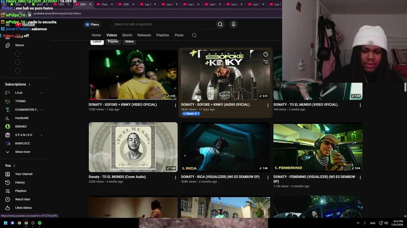Screen dimensions: 407x228
Task: Select the Oldest sort chip
Action: pos(129,41)
